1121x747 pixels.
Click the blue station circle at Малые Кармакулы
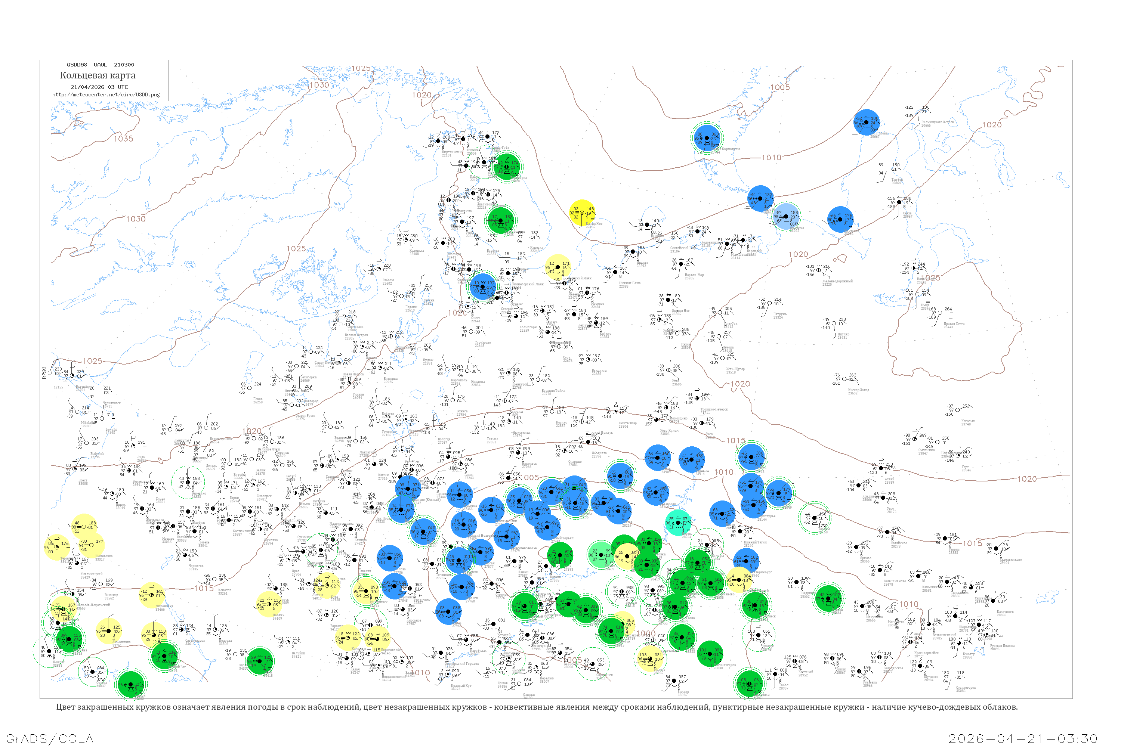(x=707, y=138)
